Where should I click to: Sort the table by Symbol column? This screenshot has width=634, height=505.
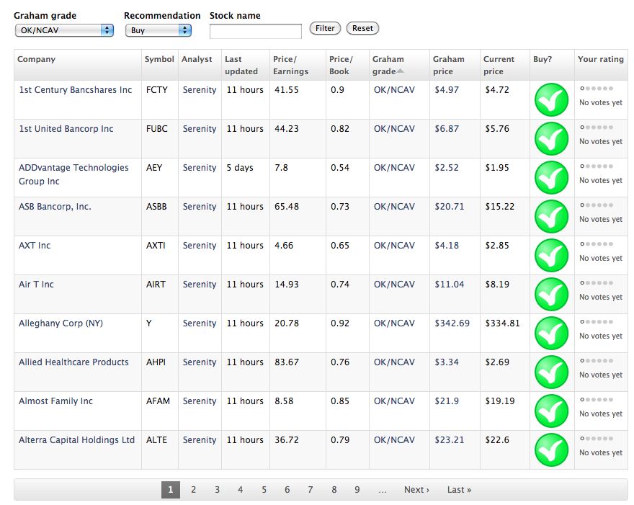point(159,59)
